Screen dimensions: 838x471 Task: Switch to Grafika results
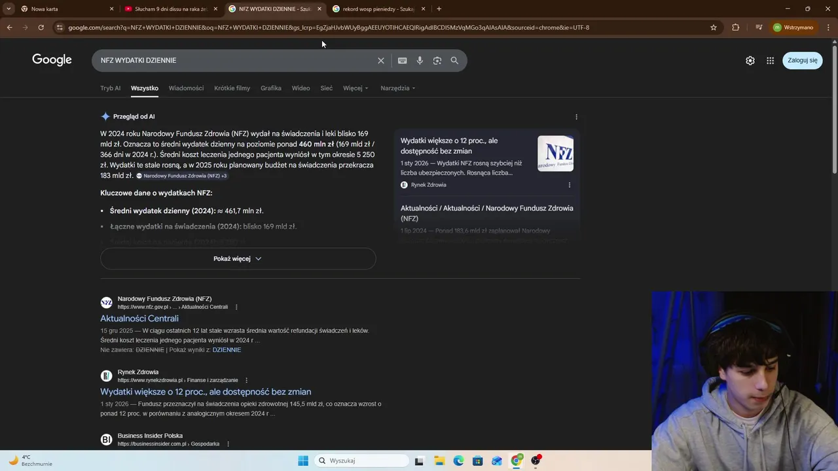270,88
